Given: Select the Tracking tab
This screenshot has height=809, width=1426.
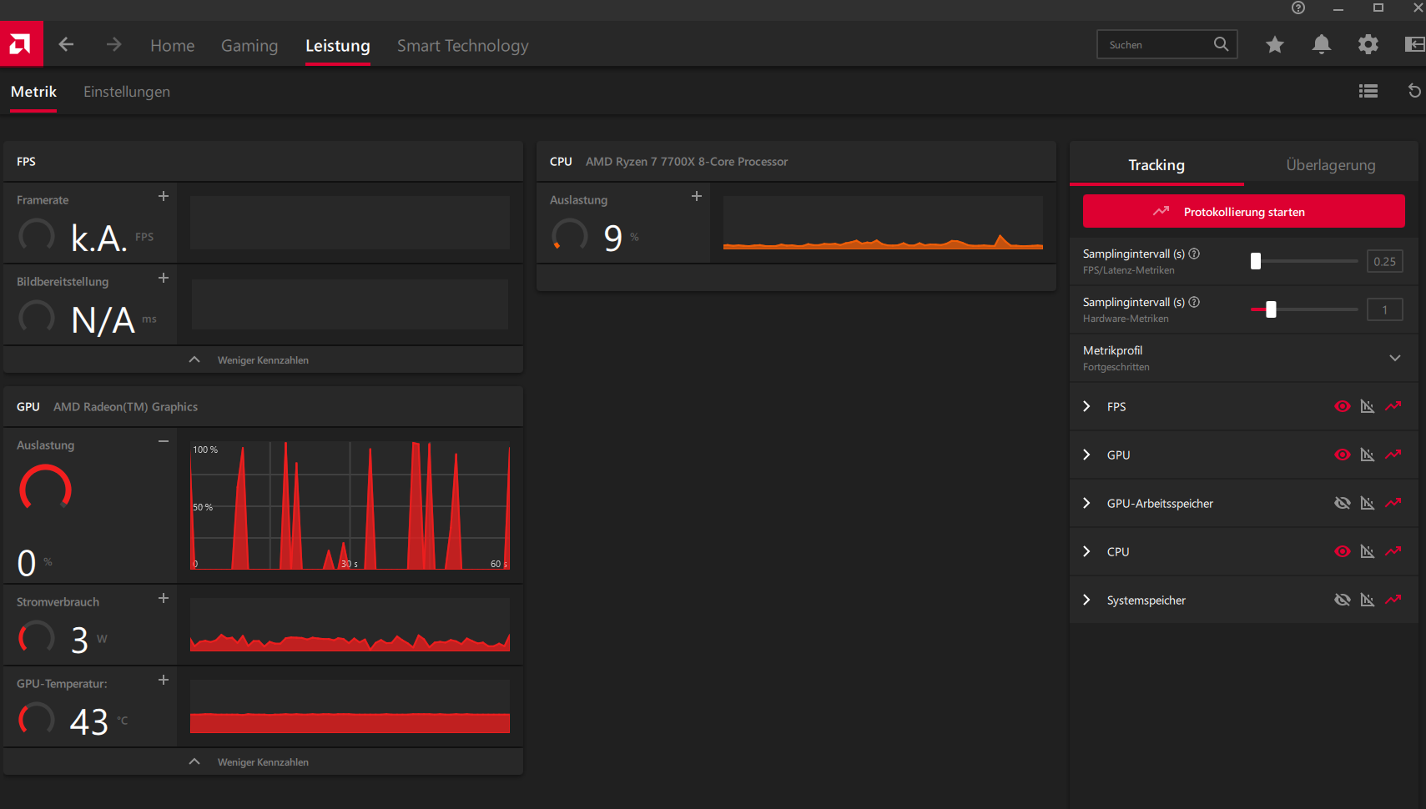Looking at the screenshot, I should tap(1156, 164).
